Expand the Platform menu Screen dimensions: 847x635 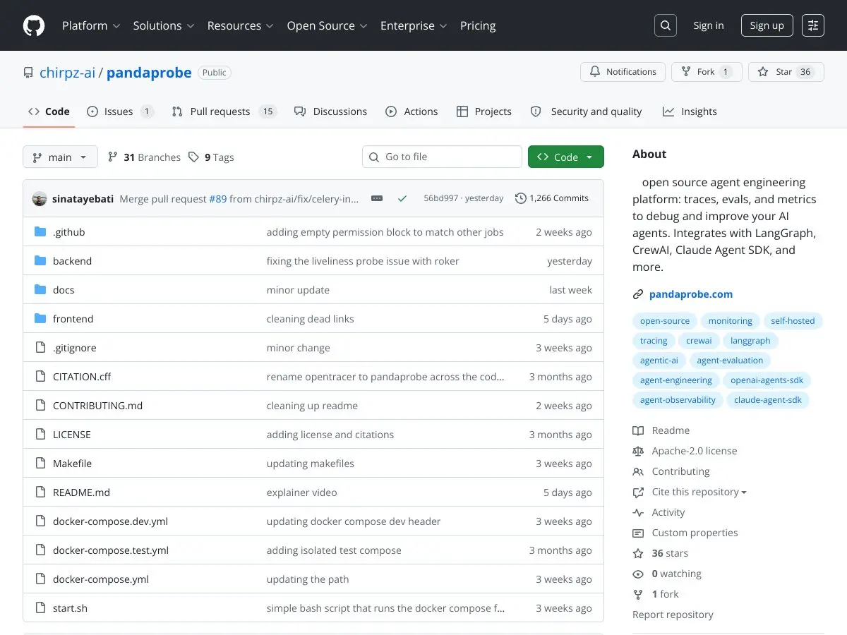tap(91, 25)
